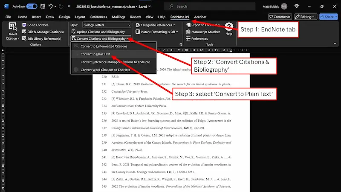The image size is (341, 192).
Task: Click the Search box in title bar
Action: coord(209,6)
